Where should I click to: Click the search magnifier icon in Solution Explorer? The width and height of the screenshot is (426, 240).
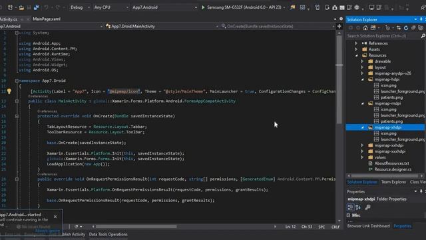pyautogui.click(x=423, y=36)
